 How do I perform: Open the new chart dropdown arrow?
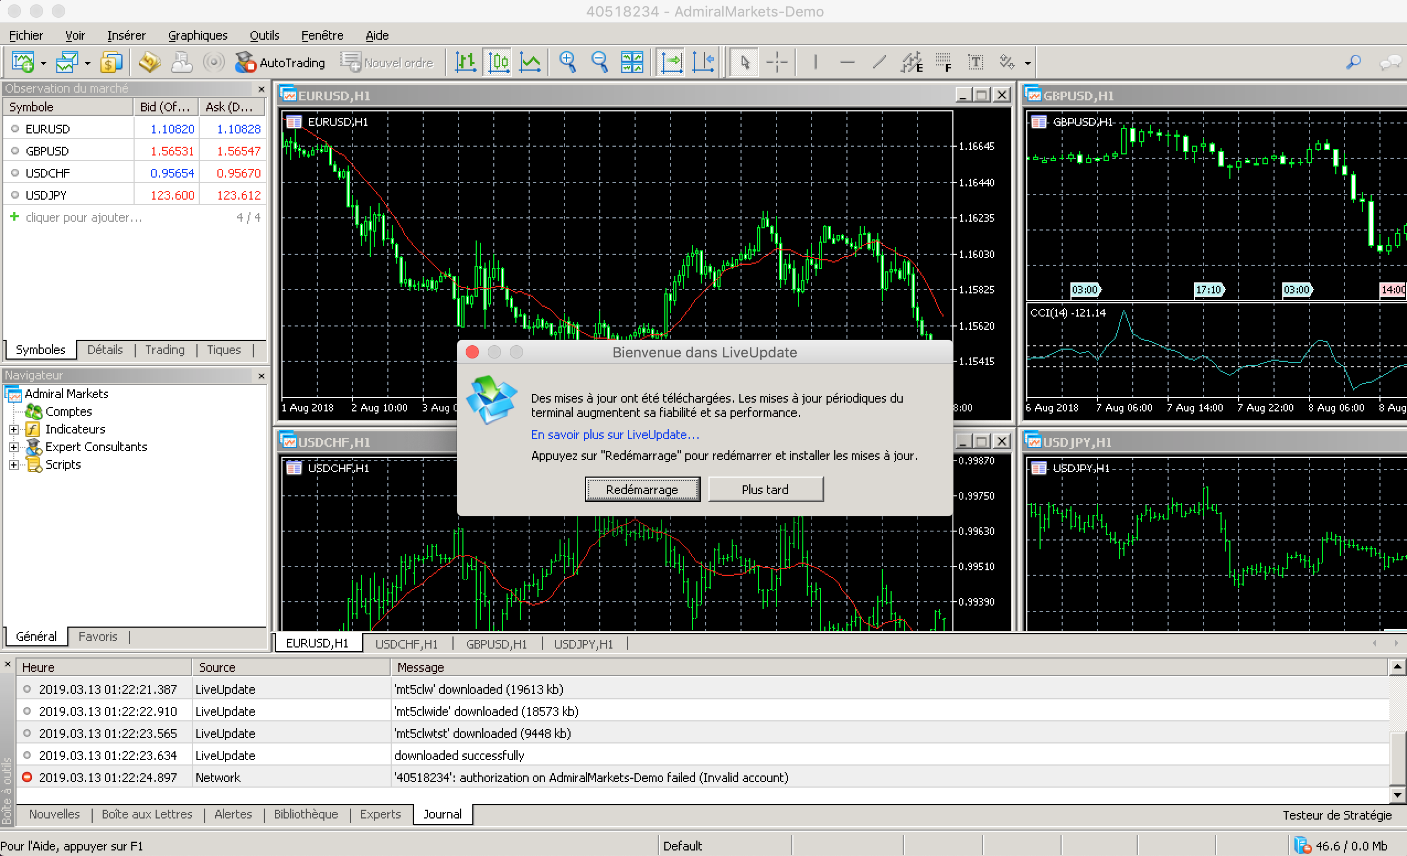coord(44,63)
